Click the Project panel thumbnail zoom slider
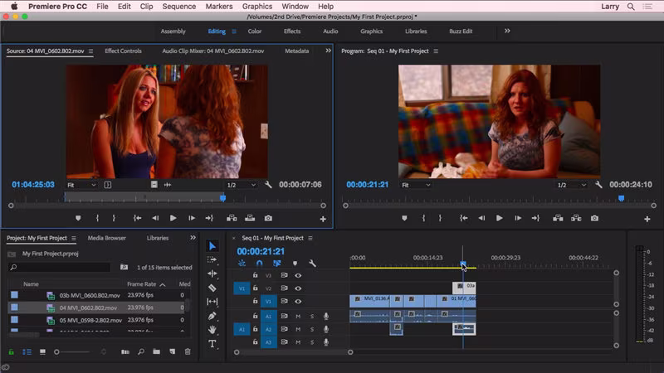This screenshot has height=373, width=664. 57,352
